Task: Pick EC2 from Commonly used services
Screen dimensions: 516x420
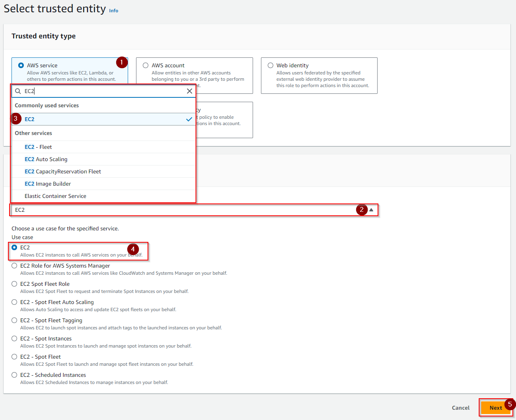Action: [30, 119]
